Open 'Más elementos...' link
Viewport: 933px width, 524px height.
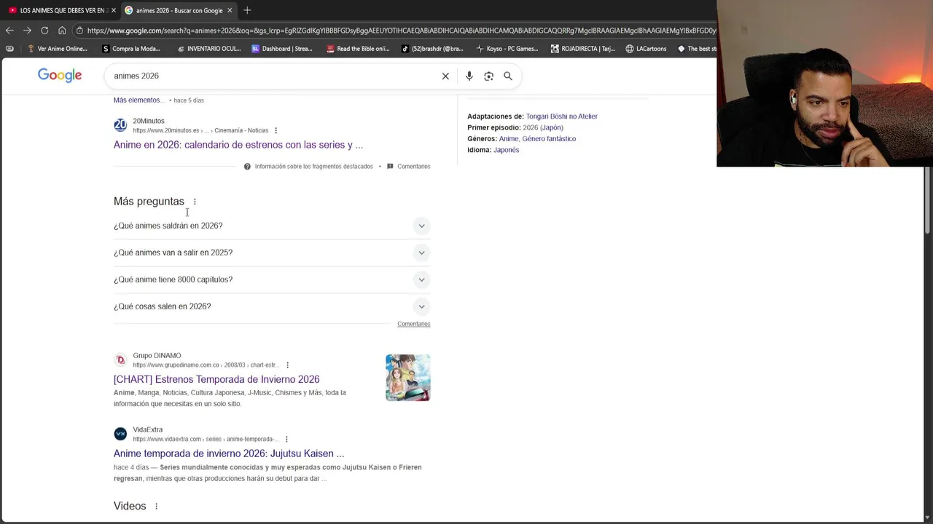(139, 100)
